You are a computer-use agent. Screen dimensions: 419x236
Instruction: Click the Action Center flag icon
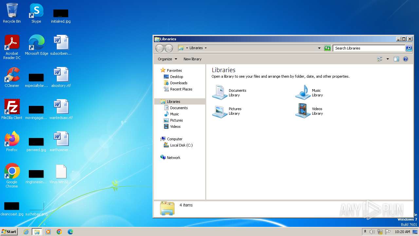pos(388,232)
